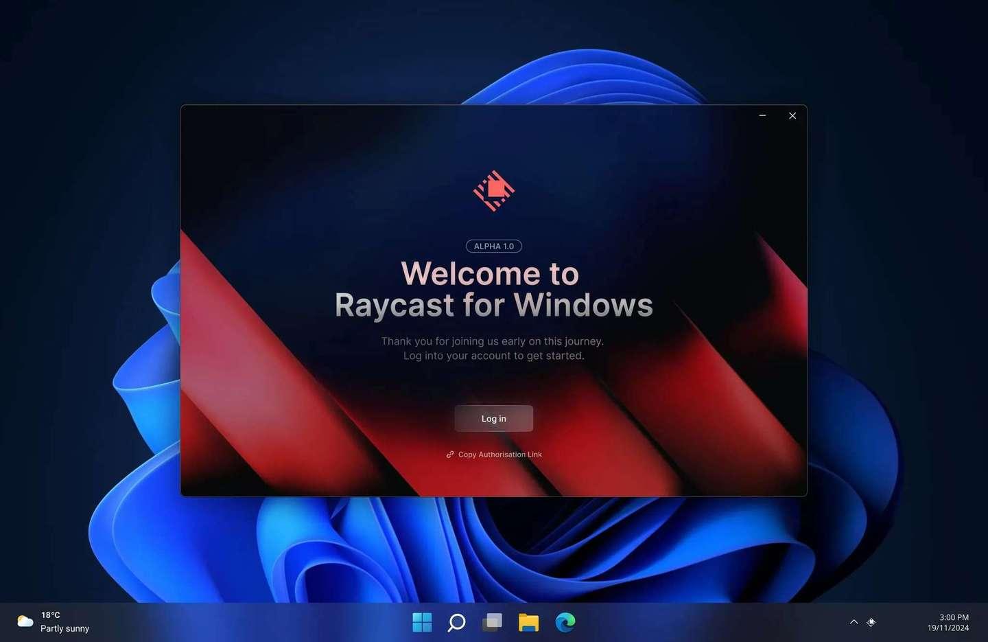Open the Windows Start menu
Screen dimensions: 988x642
tap(422, 622)
